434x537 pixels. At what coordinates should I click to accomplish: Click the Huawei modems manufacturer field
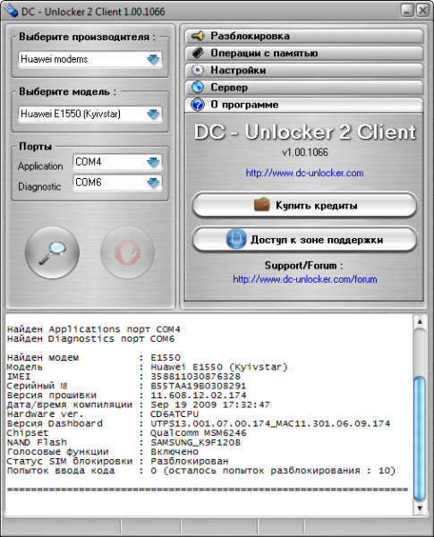[90, 59]
